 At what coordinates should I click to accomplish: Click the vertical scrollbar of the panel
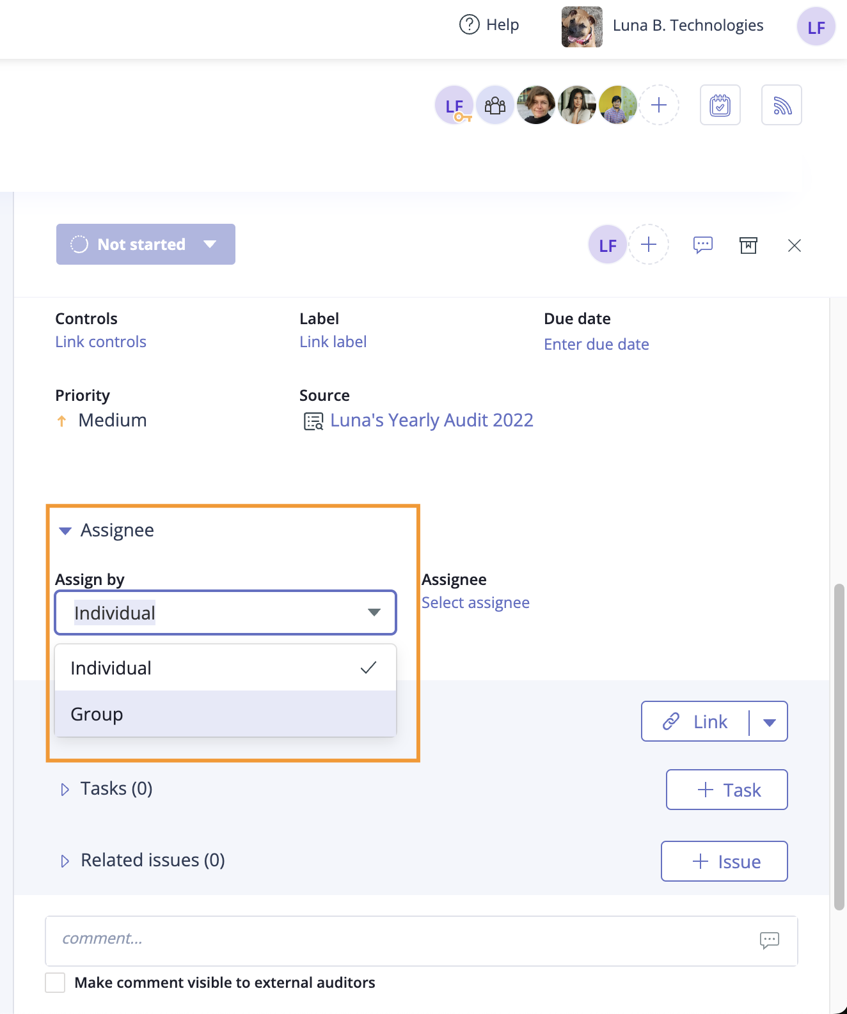pyautogui.click(x=839, y=745)
